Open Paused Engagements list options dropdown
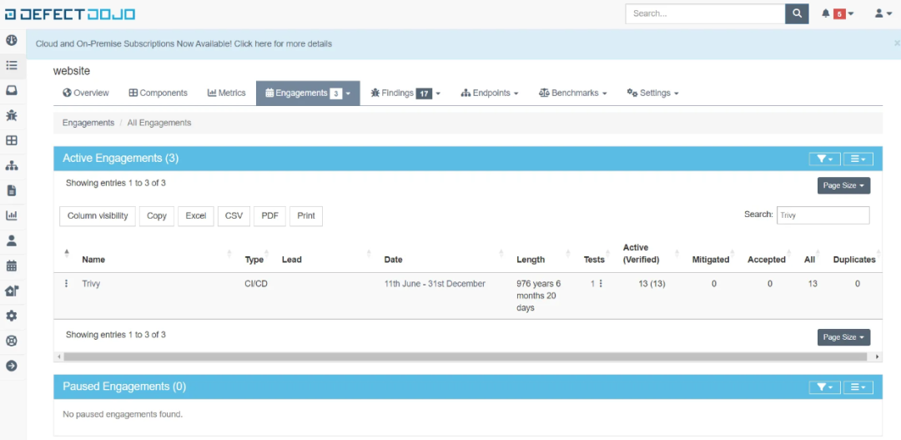Image resolution: width=901 pixels, height=440 pixels. click(858, 387)
